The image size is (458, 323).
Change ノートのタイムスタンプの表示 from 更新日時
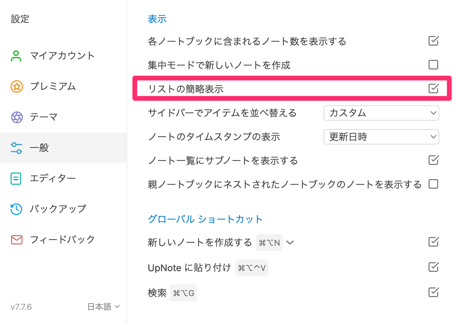coord(381,137)
